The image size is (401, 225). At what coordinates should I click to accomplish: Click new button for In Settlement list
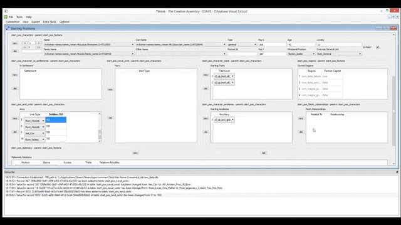[15, 75]
